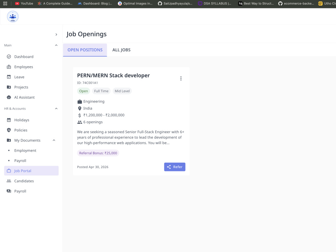Click the Engineering briefcase icon
The image size is (336, 252).
coord(80,101)
